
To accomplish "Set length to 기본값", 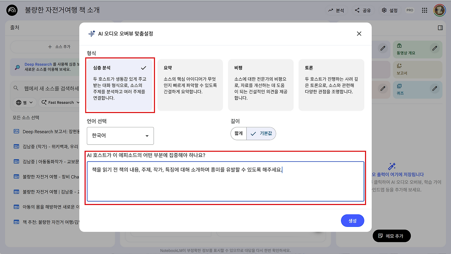I will click(x=261, y=134).
